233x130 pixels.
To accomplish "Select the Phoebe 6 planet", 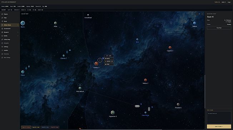I will point(178,104).
